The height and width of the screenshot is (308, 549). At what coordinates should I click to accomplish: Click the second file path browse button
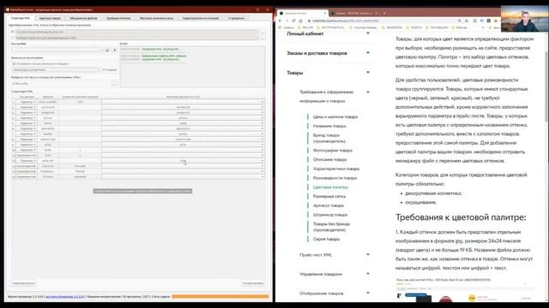coord(262,38)
